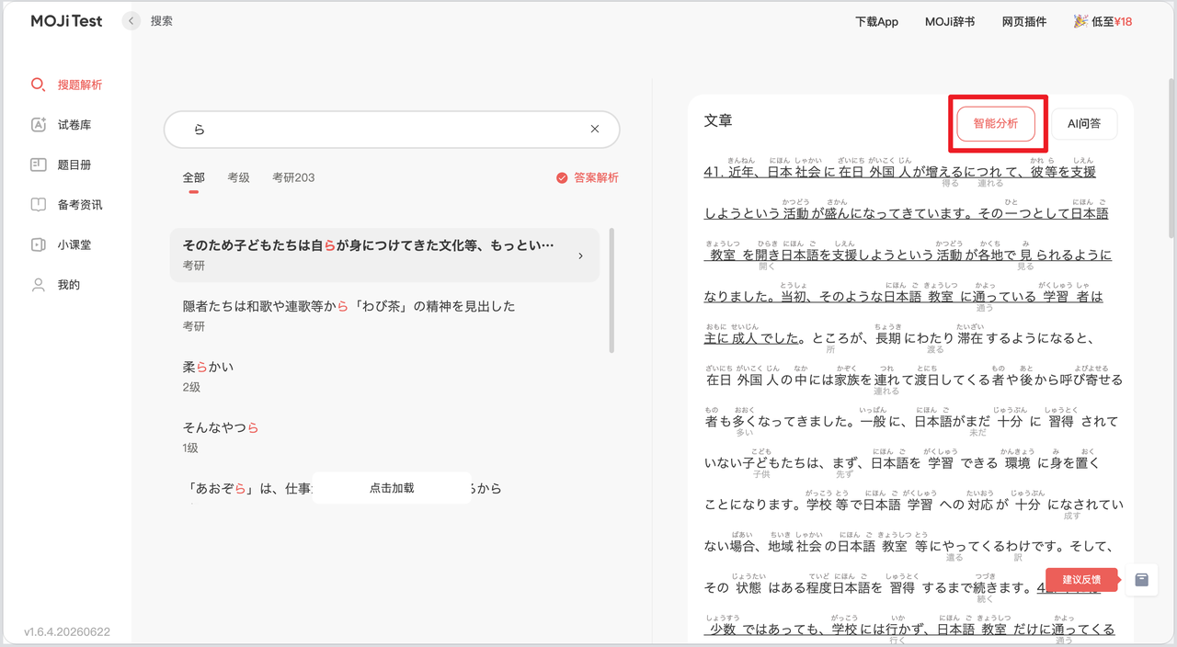Click the word 日本 in the first article line
Viewport: 1177px width, 647px height.
coord(780,171)
